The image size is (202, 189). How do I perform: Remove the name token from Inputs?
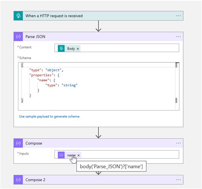(78, 155)
